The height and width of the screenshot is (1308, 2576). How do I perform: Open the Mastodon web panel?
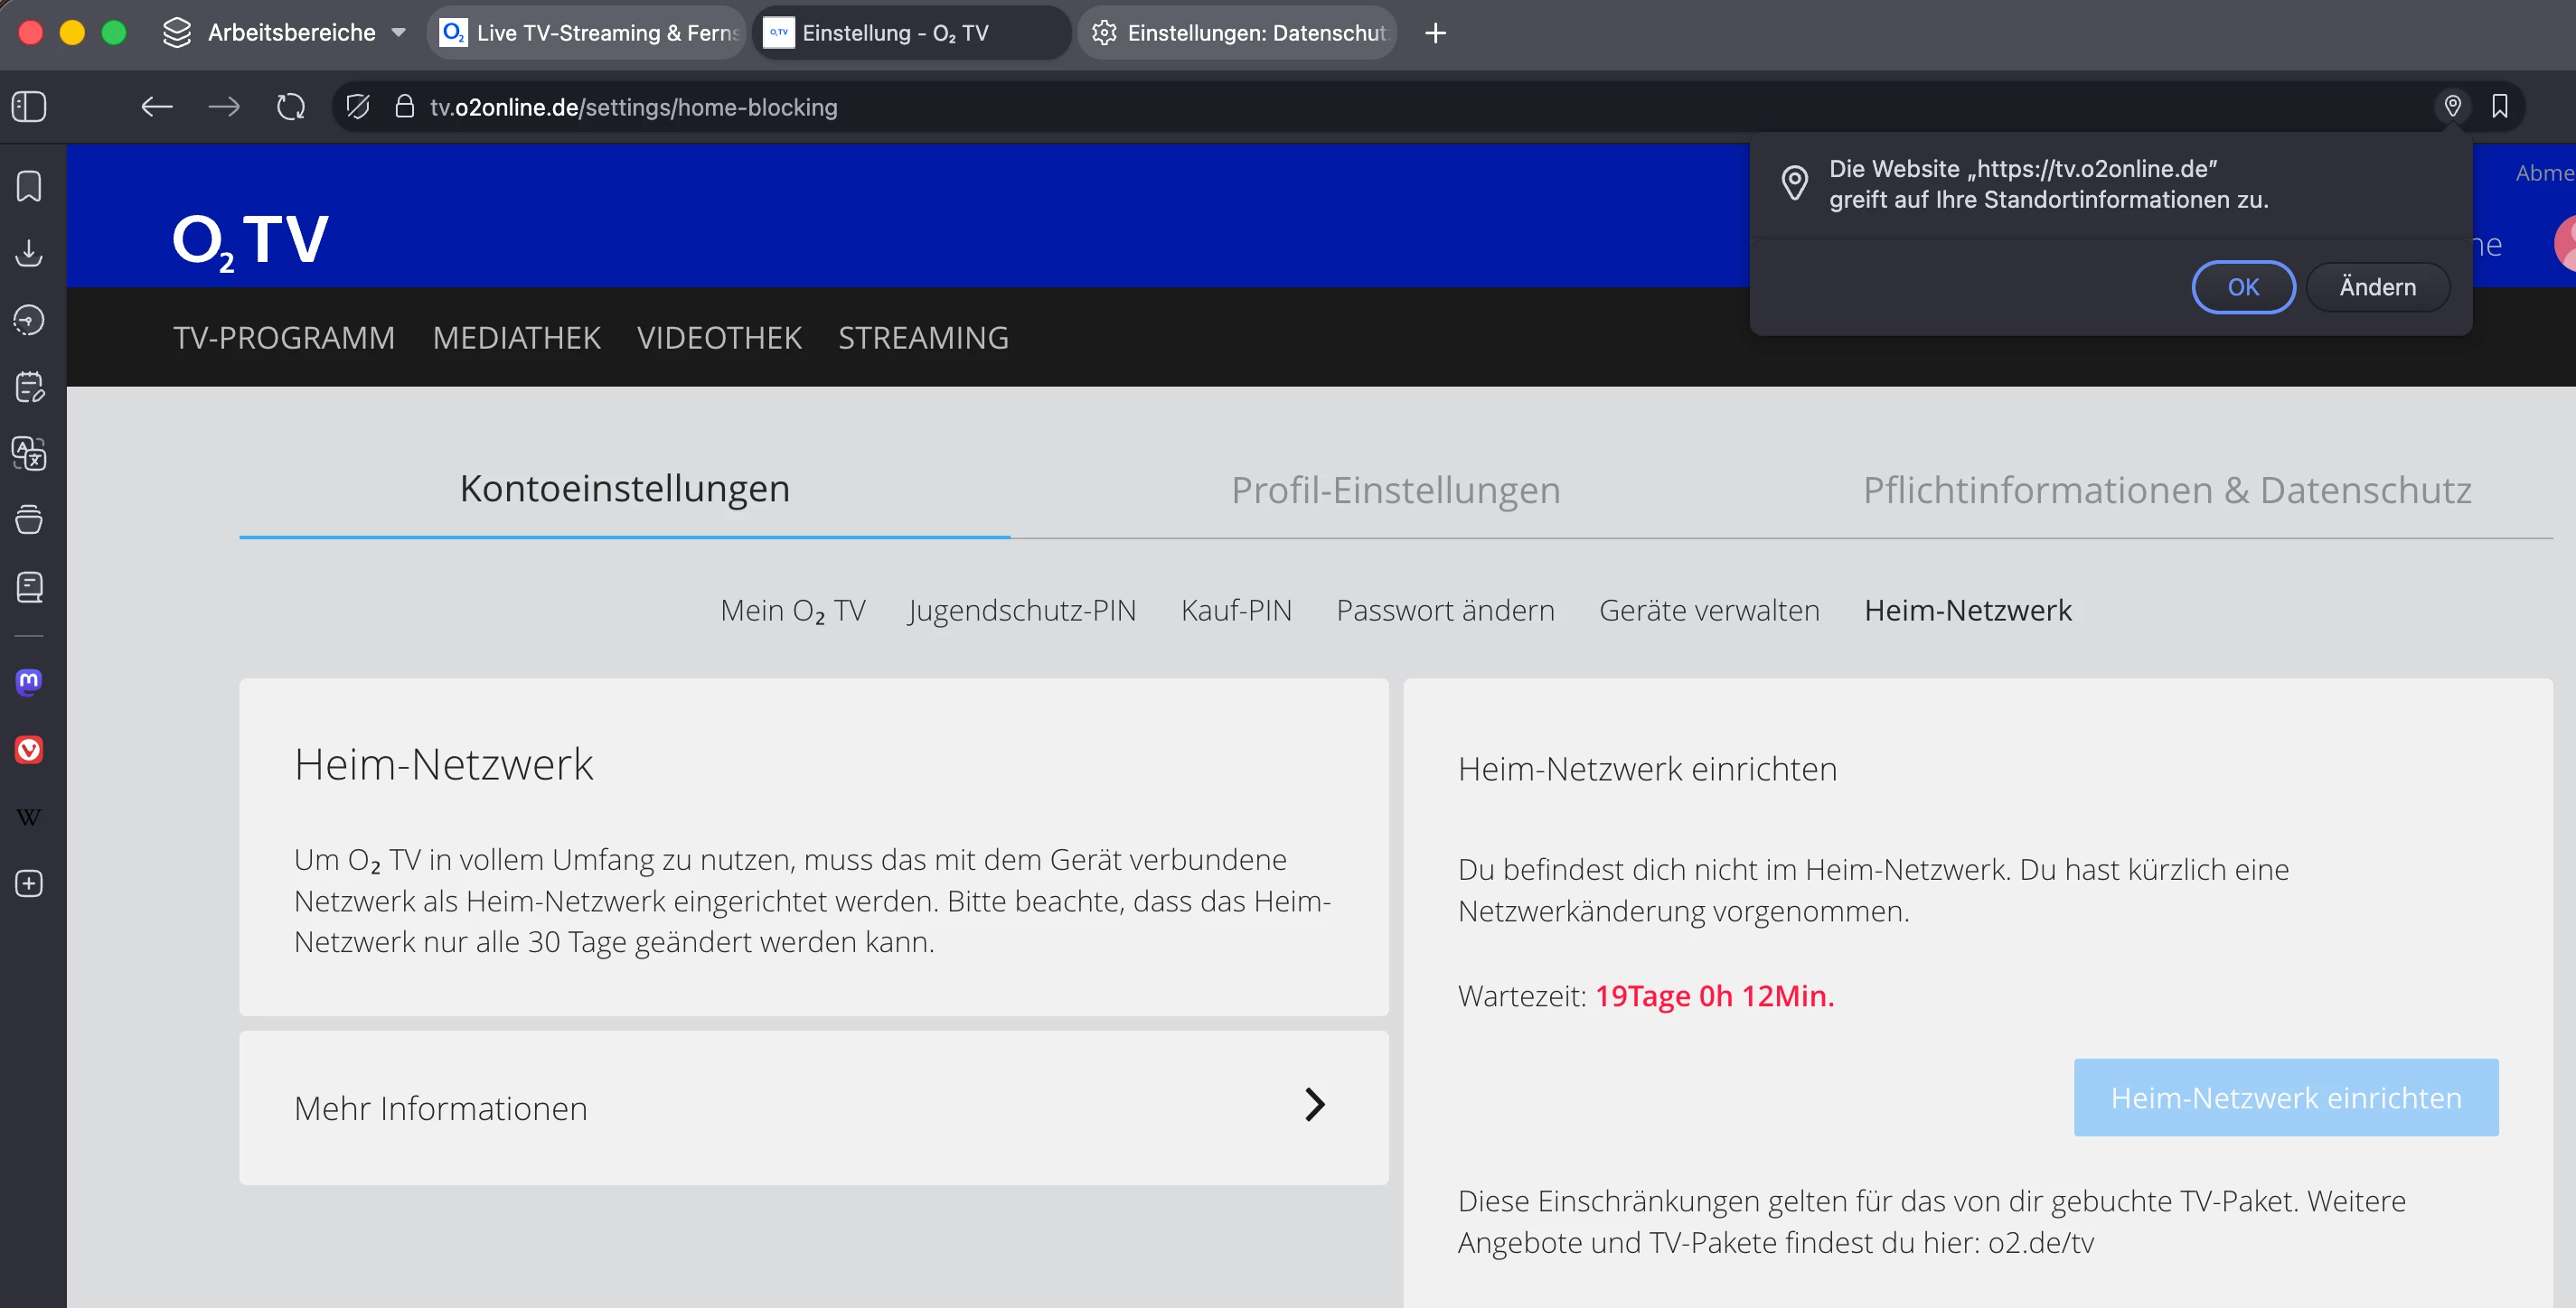[x=29, y=681]
